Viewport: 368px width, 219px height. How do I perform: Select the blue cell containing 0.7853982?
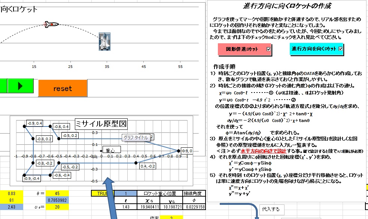coord(57,200)
